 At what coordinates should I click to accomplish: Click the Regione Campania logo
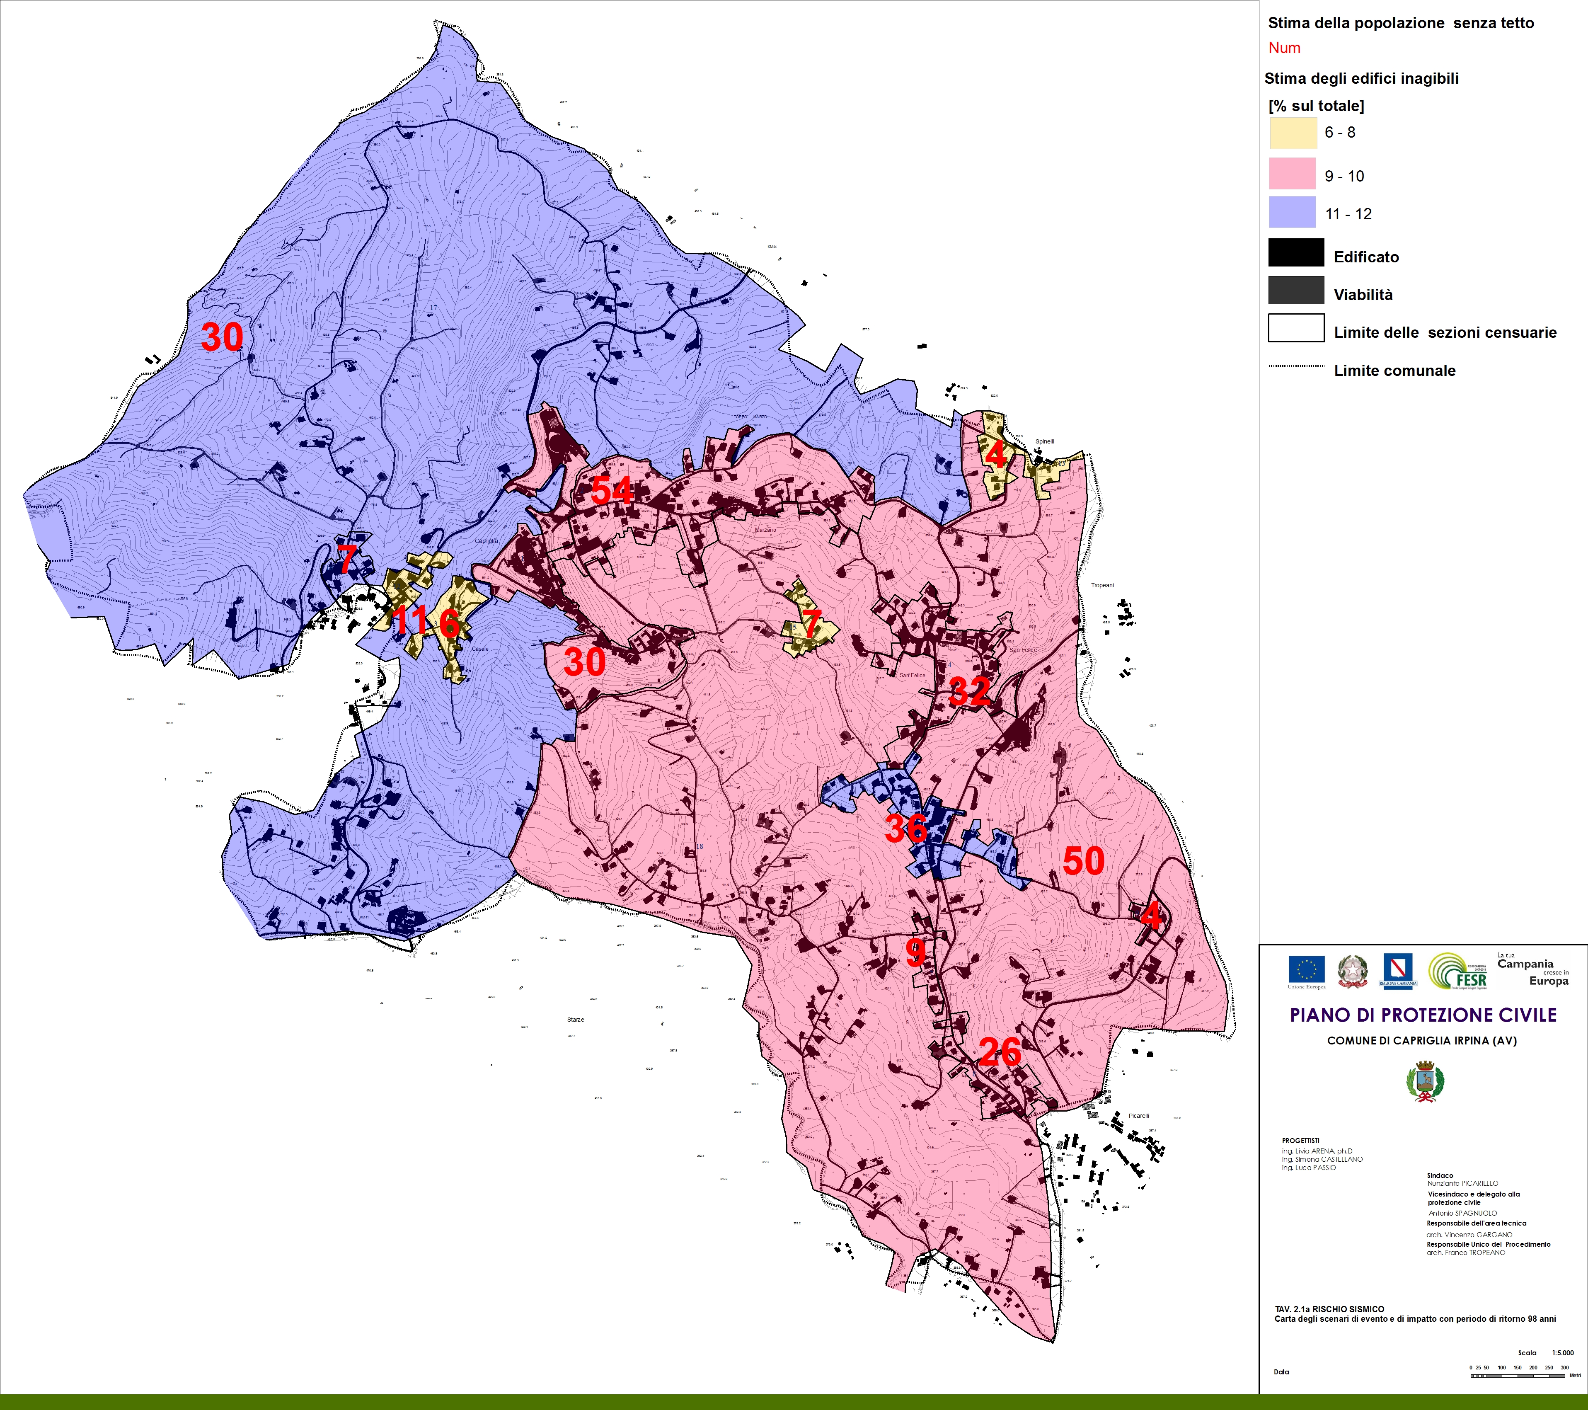pos(1398,970)
